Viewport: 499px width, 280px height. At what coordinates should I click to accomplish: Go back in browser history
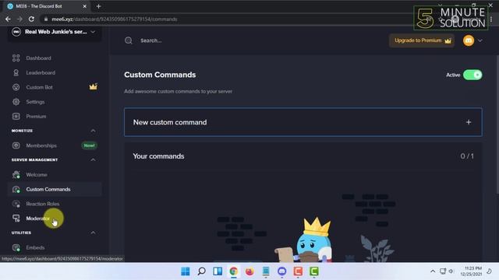[8, 19]
